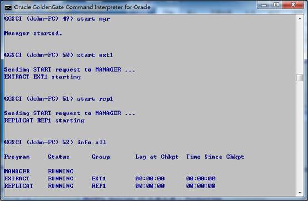The image size is (308, 201).
Task: Click the 'Program' column header
Action: coord(17,157)
